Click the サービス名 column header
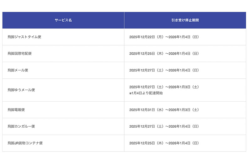251x165 pixels. click(x=63, y=20)
